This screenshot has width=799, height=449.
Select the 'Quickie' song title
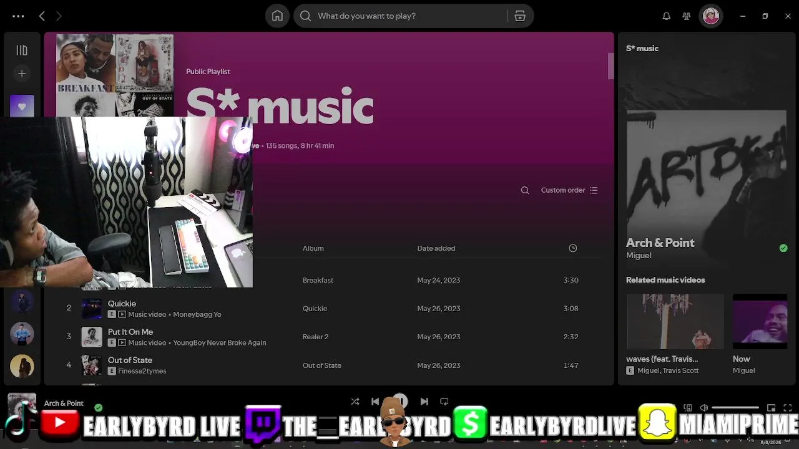pyautogui.click(x=122, y=304)
